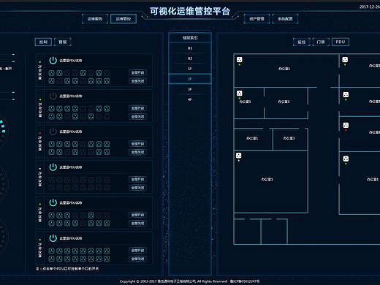Toggle first socket in sixth PDU panel's top row
This screenshot has width=380, height=285.
pos(51,251)
